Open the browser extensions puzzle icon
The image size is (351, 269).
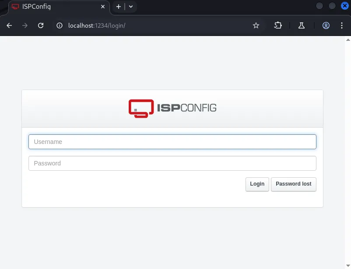278,25
